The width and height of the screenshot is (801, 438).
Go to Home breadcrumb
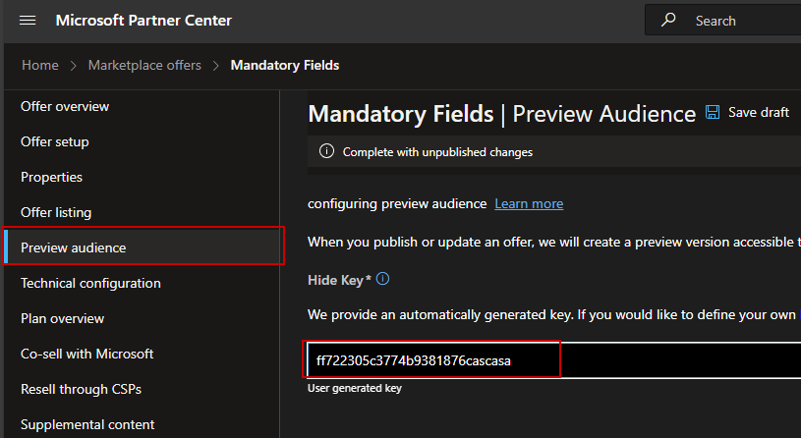point(40,66)
